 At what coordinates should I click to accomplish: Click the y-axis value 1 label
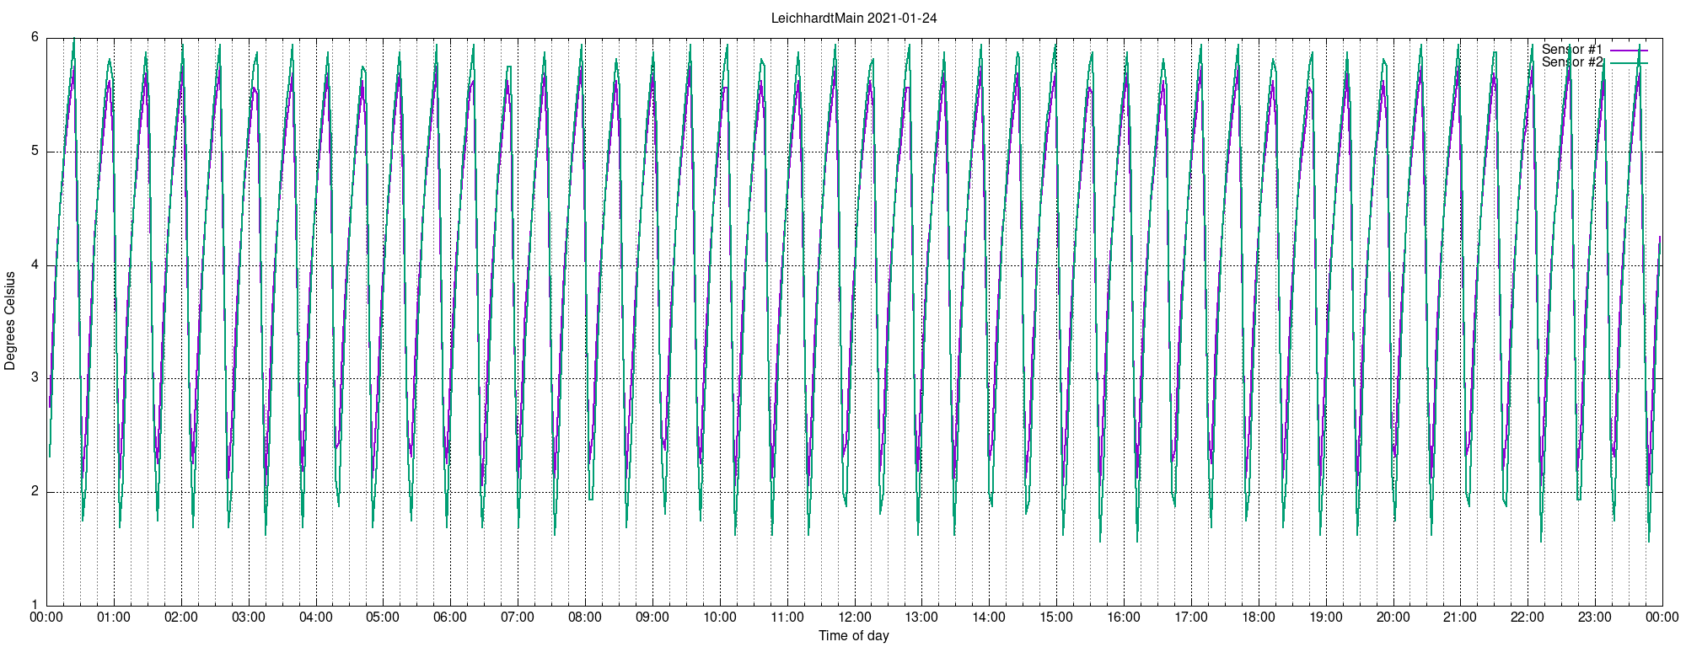(35, 605)
